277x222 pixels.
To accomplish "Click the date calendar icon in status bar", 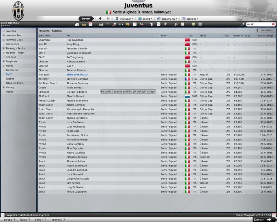I will (274, 215).
